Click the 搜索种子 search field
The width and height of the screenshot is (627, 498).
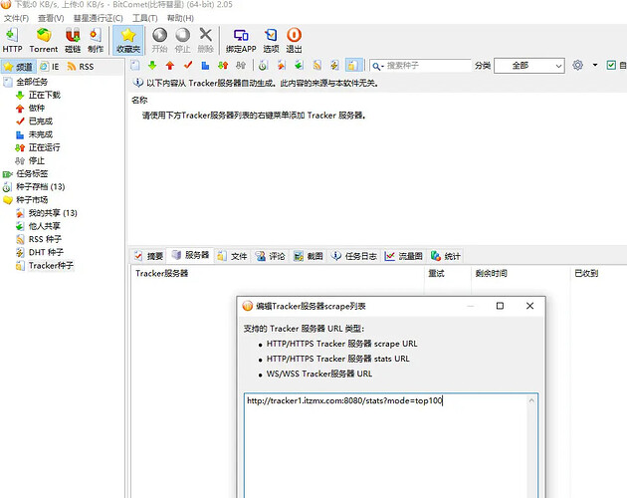click(x=428, y=66)
